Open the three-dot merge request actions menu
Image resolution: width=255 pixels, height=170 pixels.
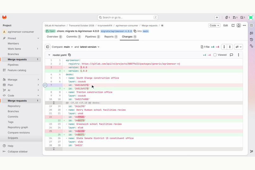tap(244, 25)
